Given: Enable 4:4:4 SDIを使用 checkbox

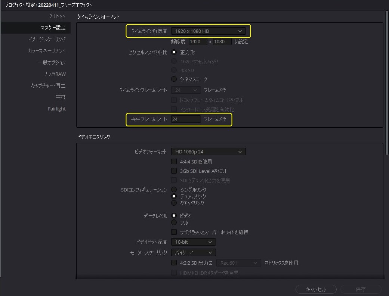Looking at the screenshot, I should pos(174,161).
